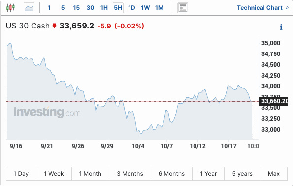
Task: Click the 33,660.20 current price marker
Action: [x=273, y=101]
